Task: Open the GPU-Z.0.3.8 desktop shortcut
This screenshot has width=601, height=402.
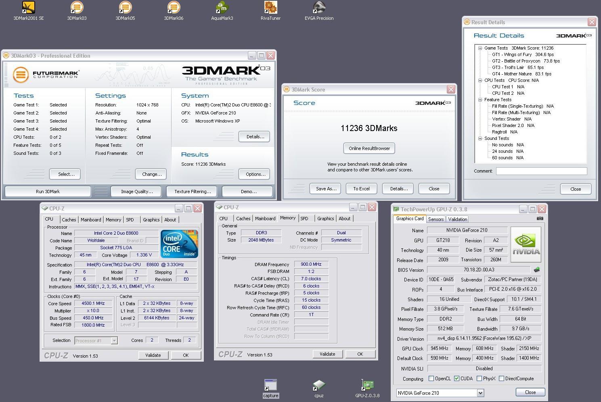Action: tap(367, 388)
